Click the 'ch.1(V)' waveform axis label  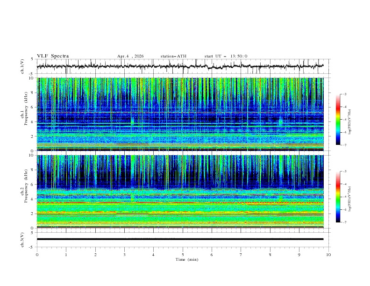point(22,66)
